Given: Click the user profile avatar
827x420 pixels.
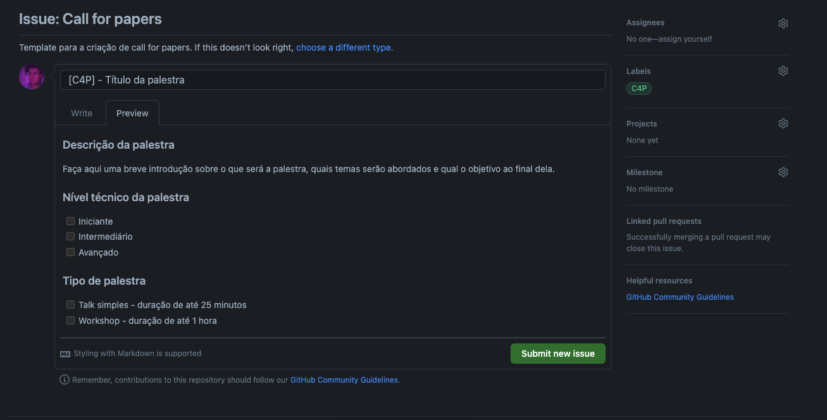Looking at the screenshot, I should coord(32,77).
